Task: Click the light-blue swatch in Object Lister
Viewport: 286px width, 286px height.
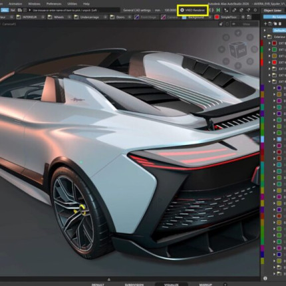Action: pos(279,139)
